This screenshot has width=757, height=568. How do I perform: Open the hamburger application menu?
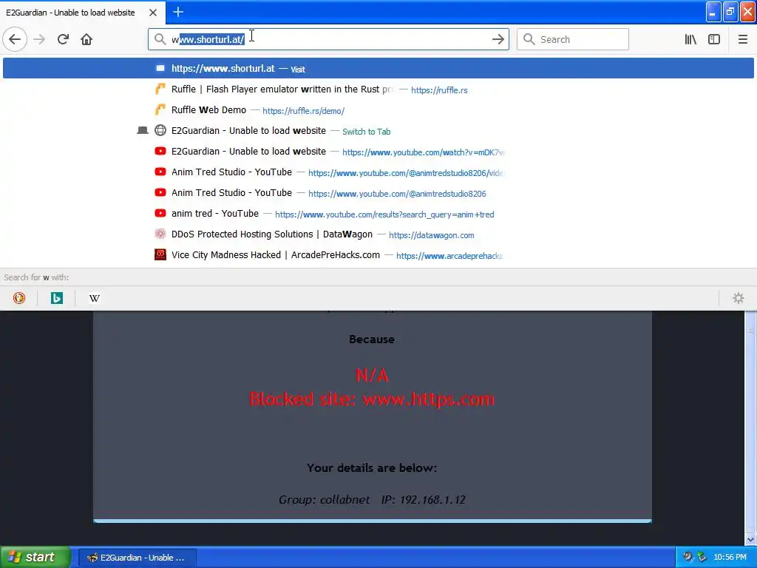click(742, 39)
